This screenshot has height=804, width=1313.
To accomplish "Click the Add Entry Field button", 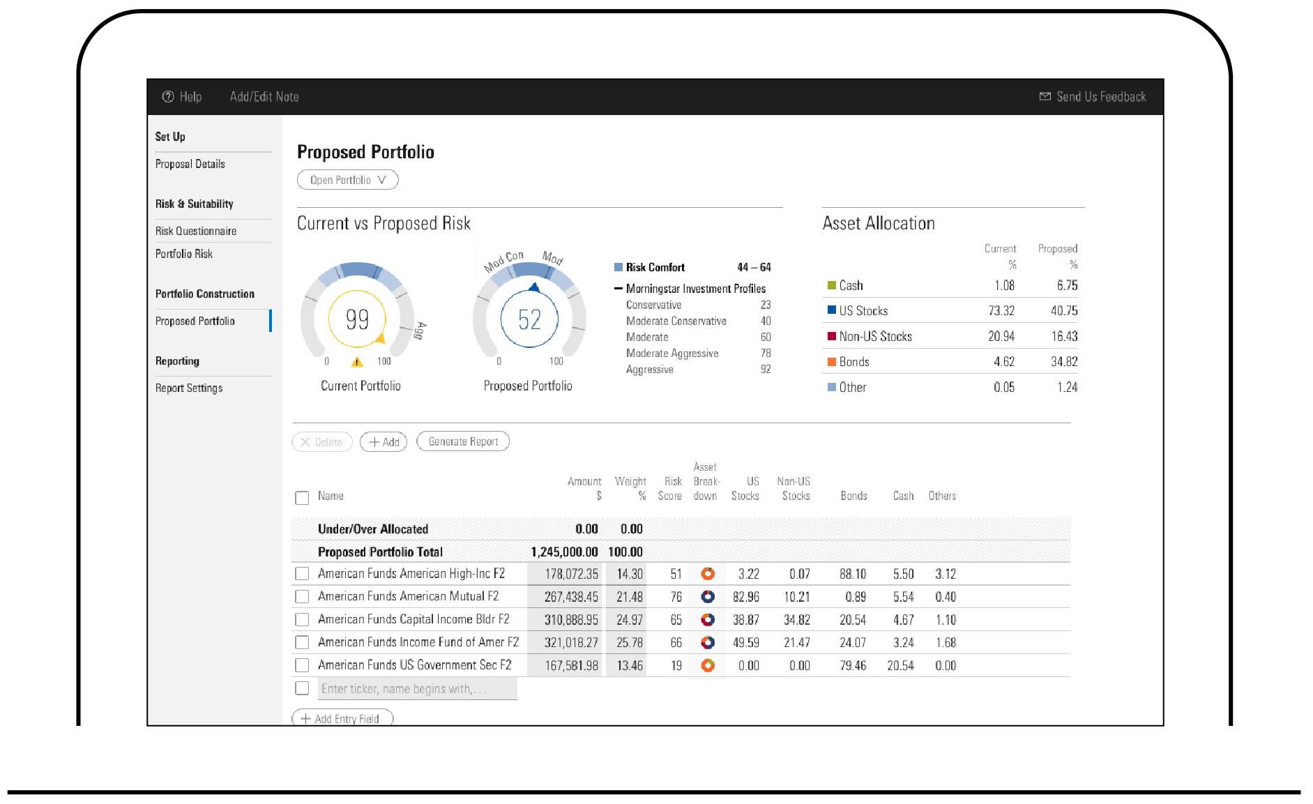I will click(342, 718).
